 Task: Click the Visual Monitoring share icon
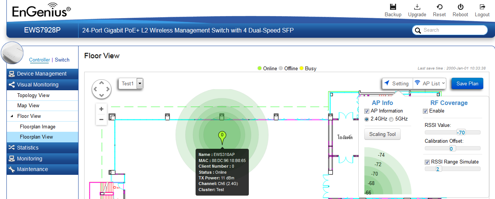tap(11, 85)
